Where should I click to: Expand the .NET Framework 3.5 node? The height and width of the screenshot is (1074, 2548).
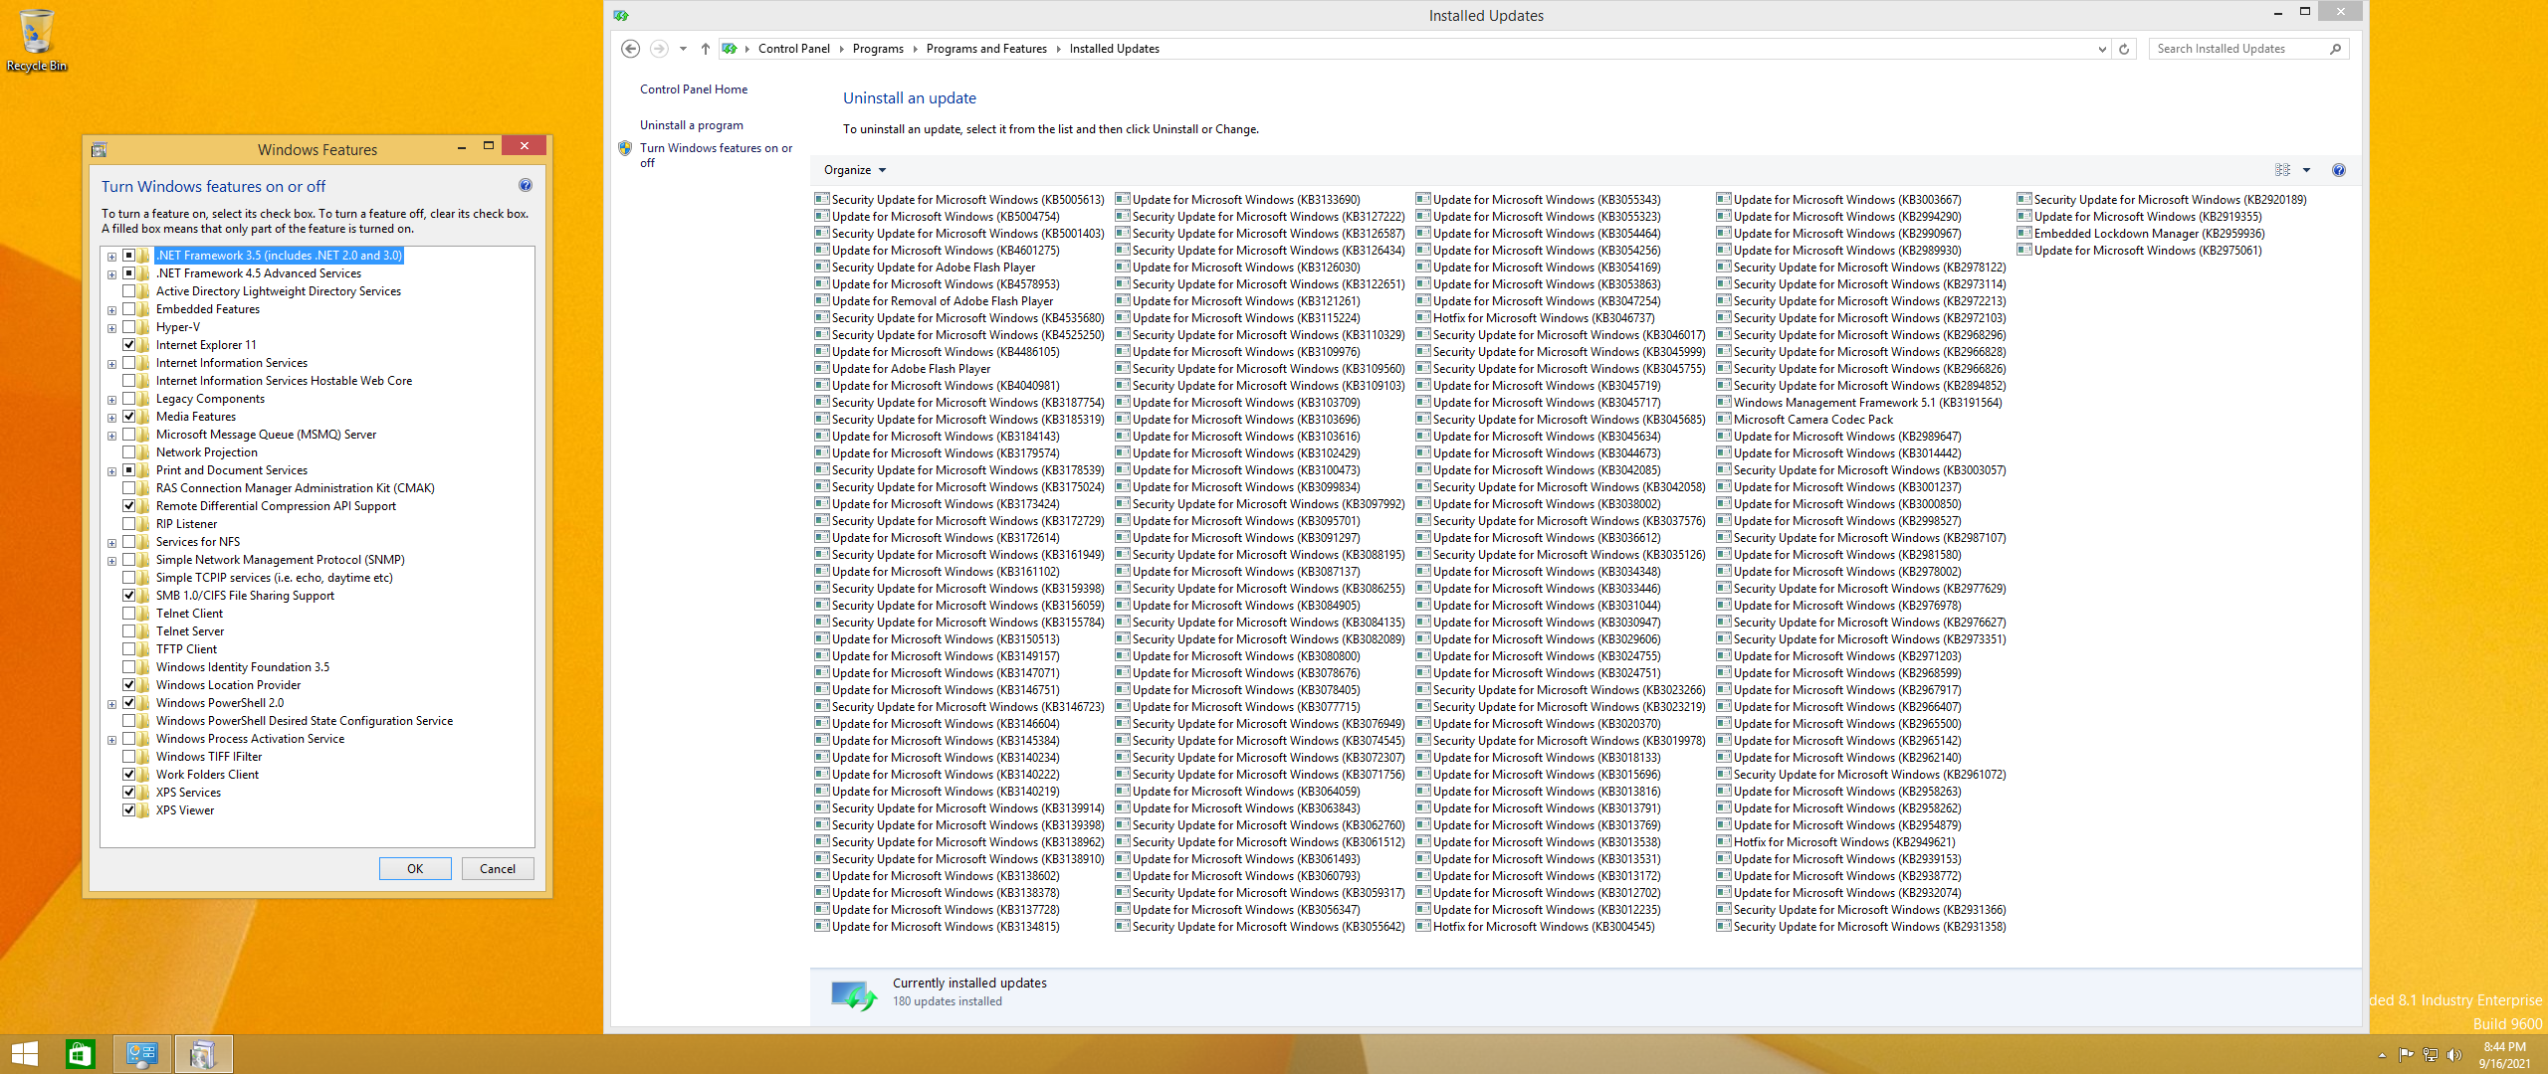point(111,257)
